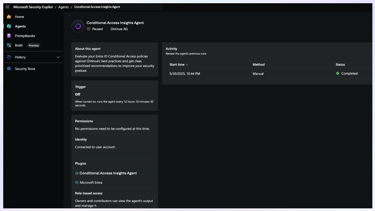
Task: Click the About this agent heading
Action: 88,49
